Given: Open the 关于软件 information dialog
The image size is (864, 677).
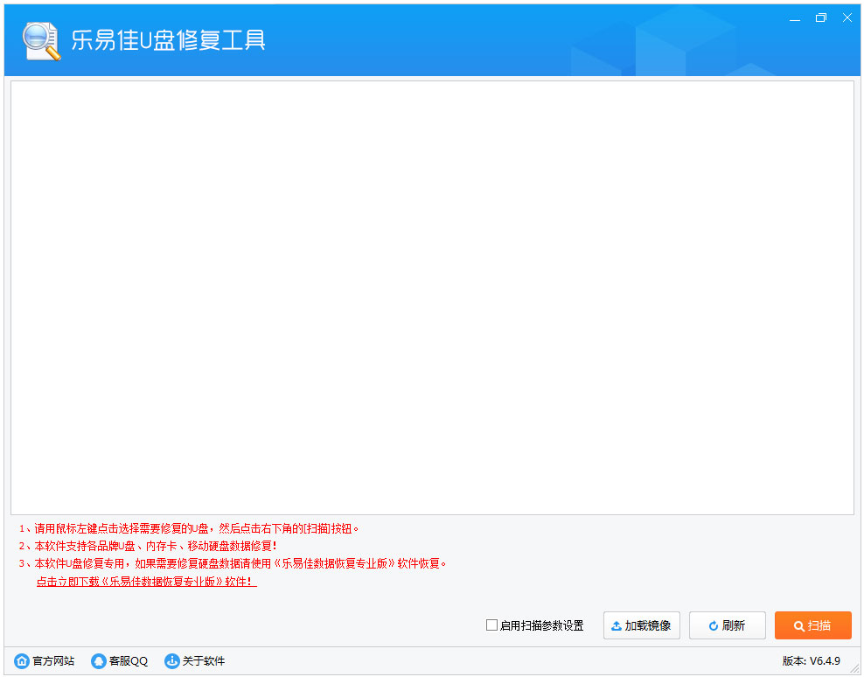Looking at the screenshot, I should (x=202, y=661).
